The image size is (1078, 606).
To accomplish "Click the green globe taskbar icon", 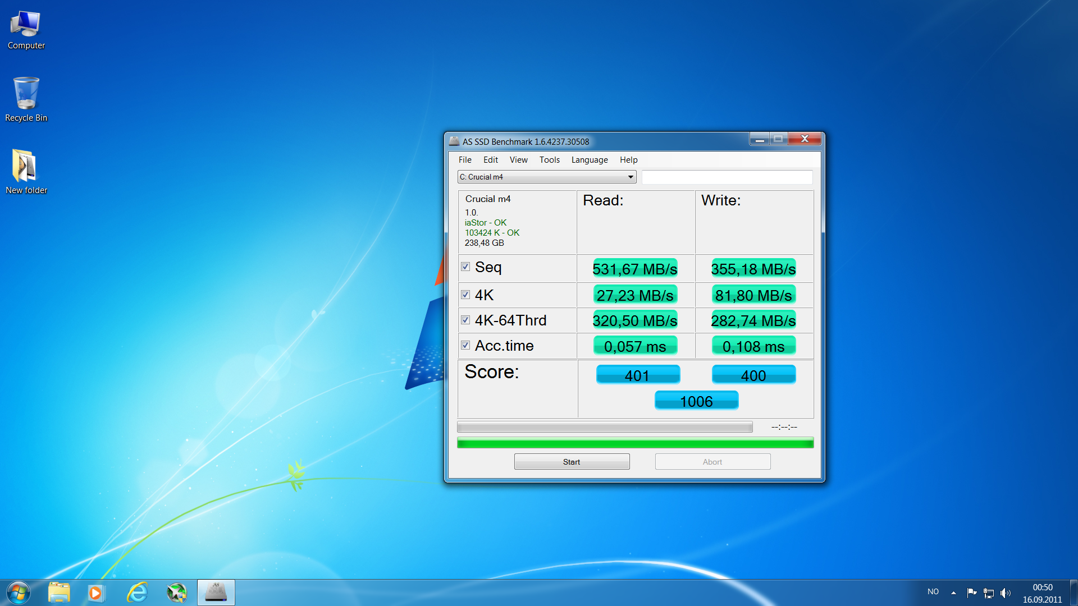I will click(x=176, y=593).
